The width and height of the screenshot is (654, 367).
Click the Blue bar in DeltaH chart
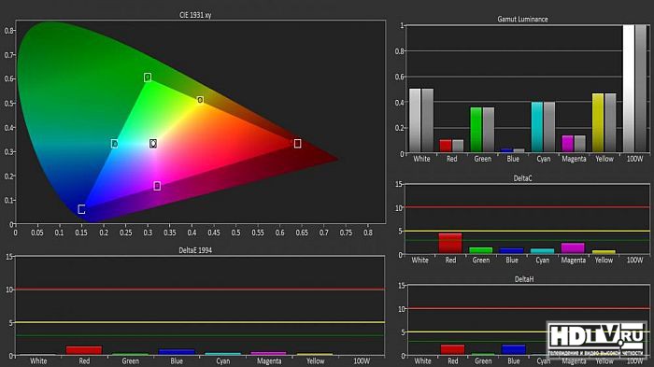(x=514, y=349)
